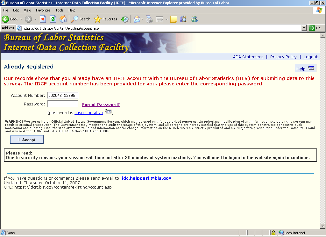This screenshot has height=237, width=326.
Task: Click the Help button with envelope icon
Action: (x=305, y=68)
